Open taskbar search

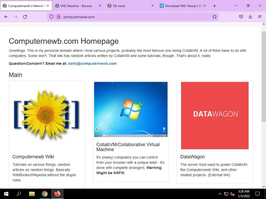pos(19,194)
